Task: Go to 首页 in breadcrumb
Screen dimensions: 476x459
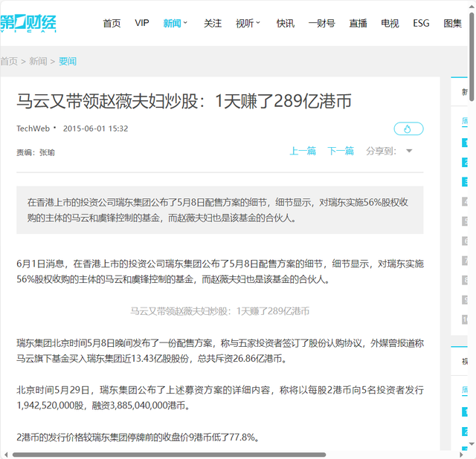Action: tap(9, 61)
